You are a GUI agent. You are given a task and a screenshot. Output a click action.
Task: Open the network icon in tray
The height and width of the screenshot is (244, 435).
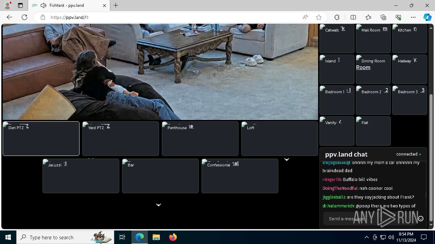coord(383,237)
